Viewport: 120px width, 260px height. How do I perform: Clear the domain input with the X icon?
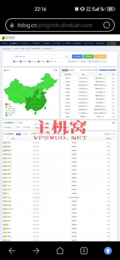pos(67,57)
